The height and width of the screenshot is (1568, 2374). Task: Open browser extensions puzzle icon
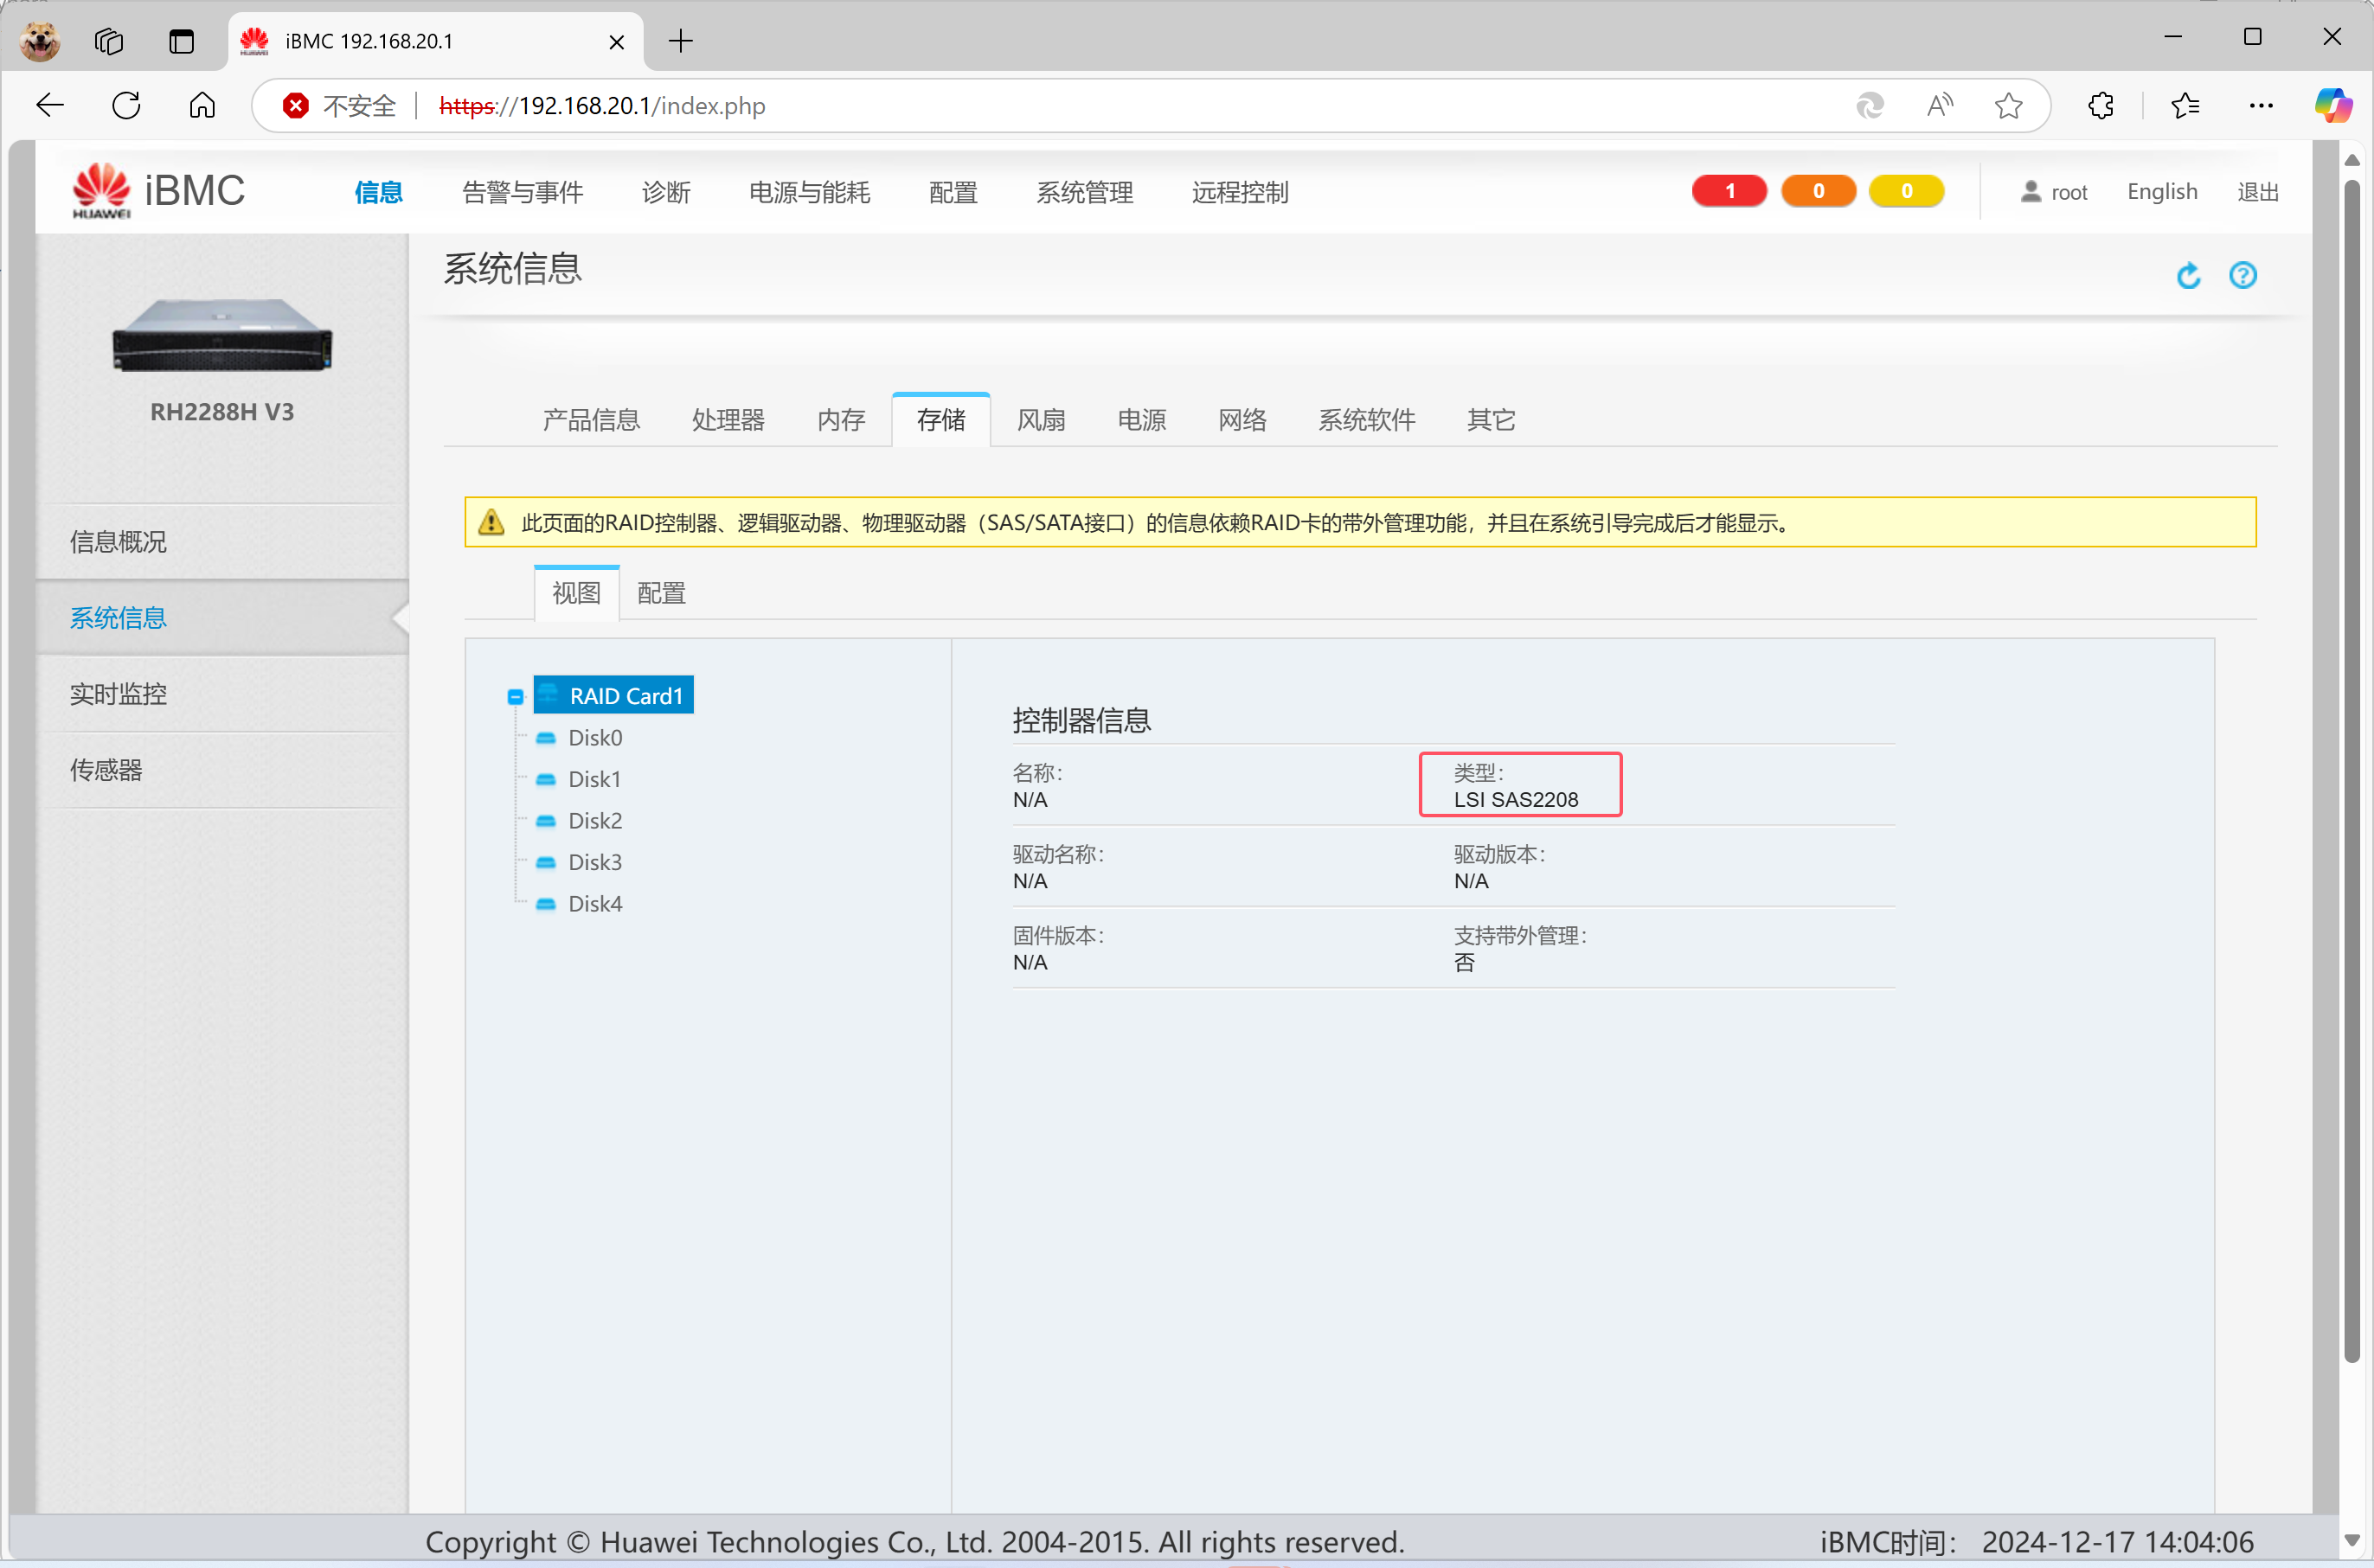click(x=2100, y=106)
